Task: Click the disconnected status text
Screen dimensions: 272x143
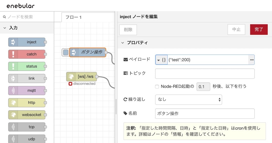Action: click(x=84, y=84)
